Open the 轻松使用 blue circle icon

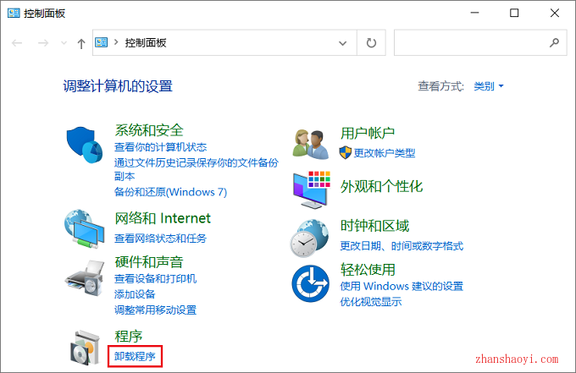[310, 283]
